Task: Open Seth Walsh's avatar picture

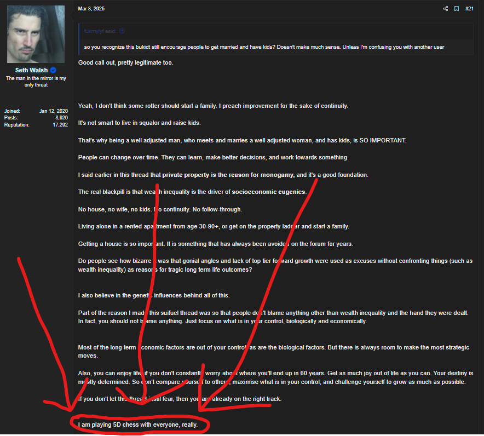Action: (x=36, y=34)
